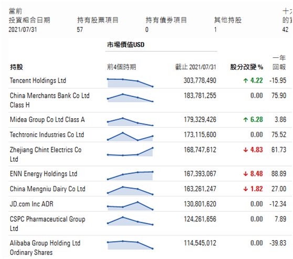
Task: Open China Merchants Bank Co Ltd Class H
Action: [x=49, y=100]
